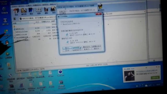The height and width of the screenshot is (94, 167).
Task: Click the SFX (自解压格式) toolbar icon
Action: coord(101,8)
